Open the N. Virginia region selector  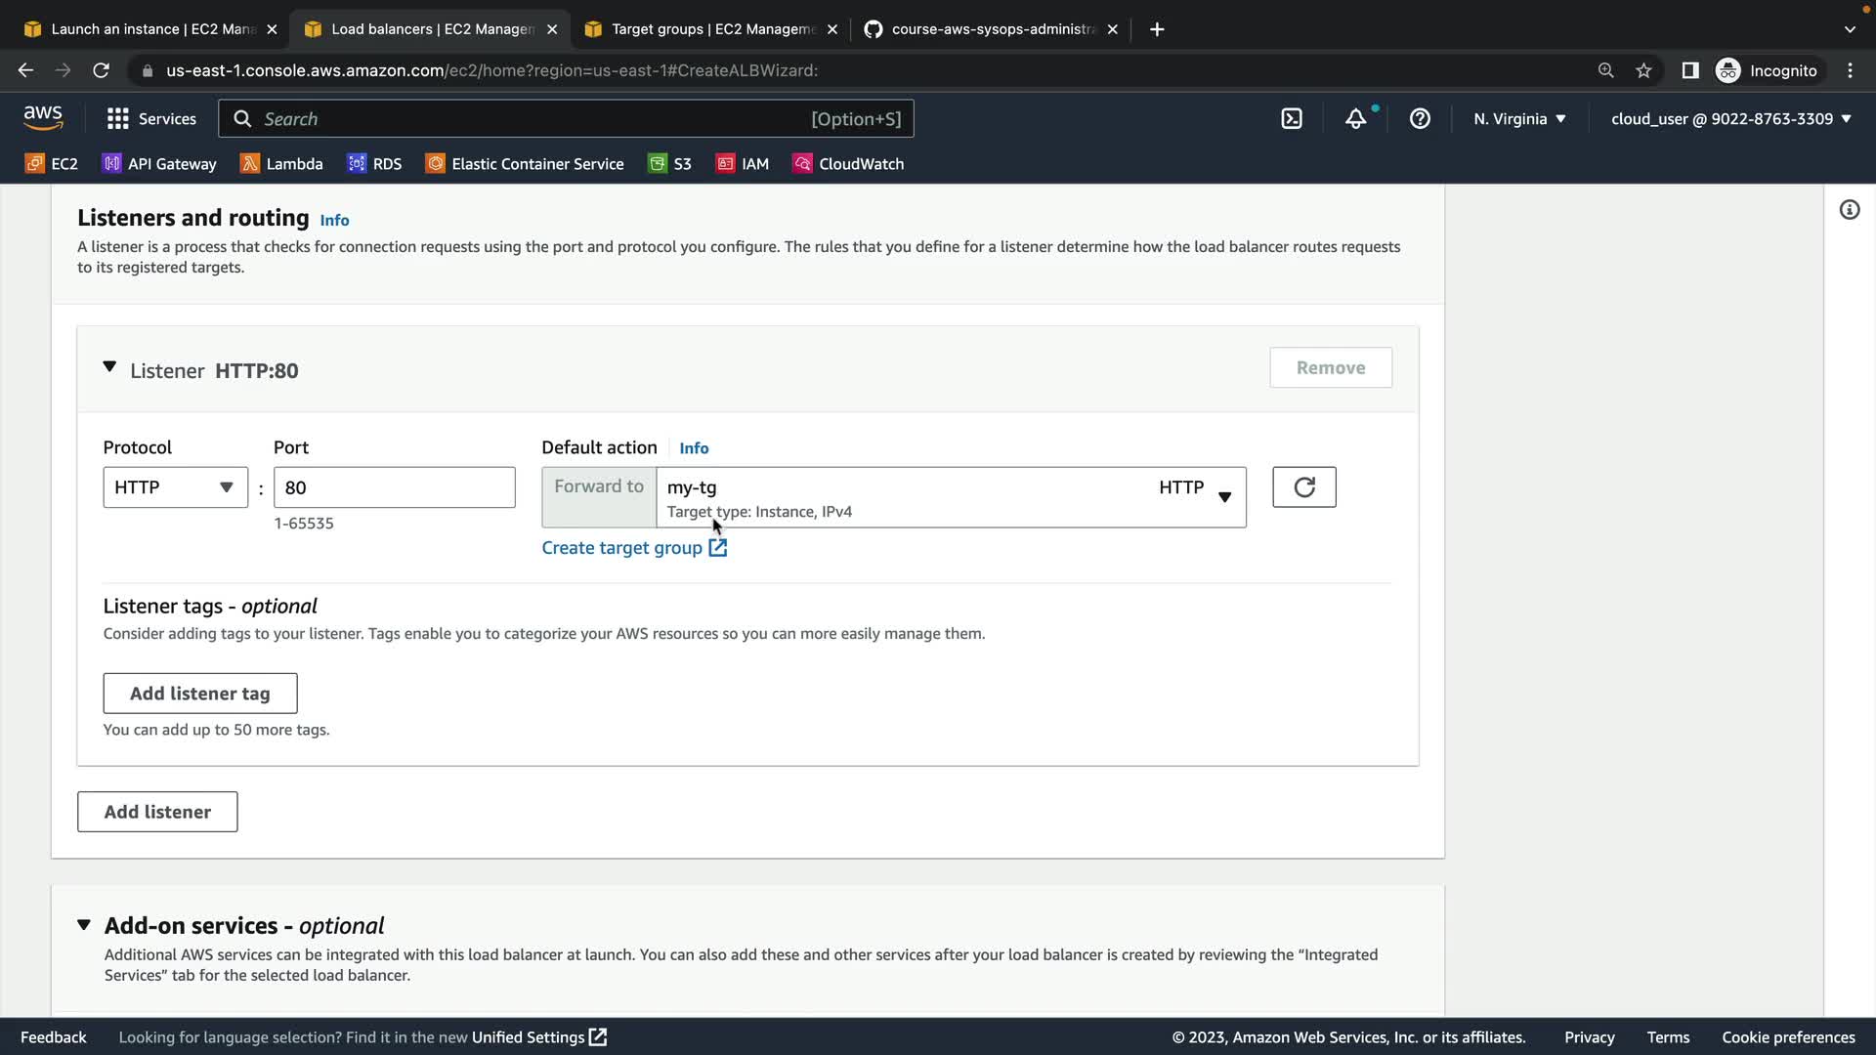tap(1519, 119)
